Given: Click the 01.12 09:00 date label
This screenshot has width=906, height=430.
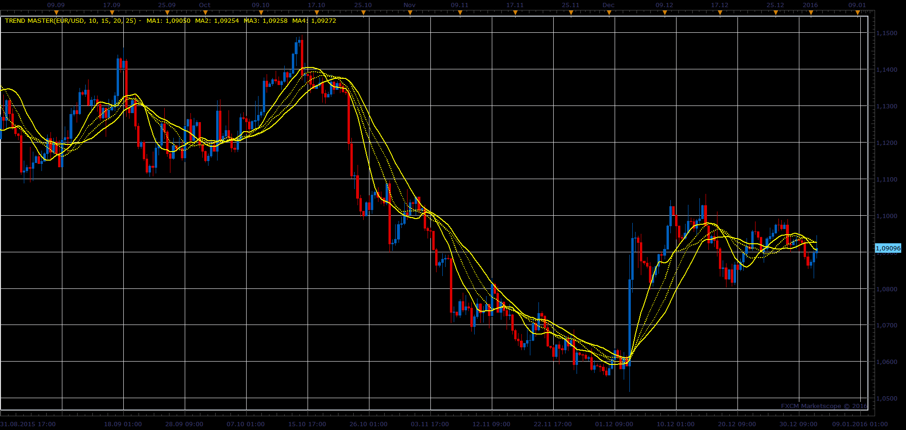Looking at the screenshot, I should click(x=614, y=424).
